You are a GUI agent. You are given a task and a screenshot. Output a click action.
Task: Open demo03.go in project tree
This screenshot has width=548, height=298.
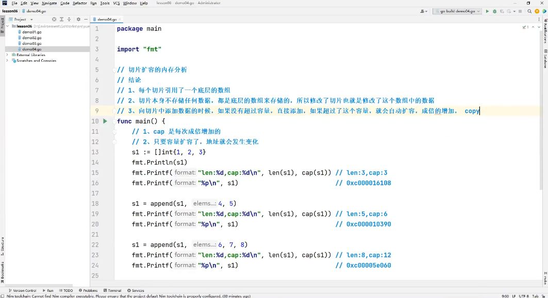[x=32, y=43]
